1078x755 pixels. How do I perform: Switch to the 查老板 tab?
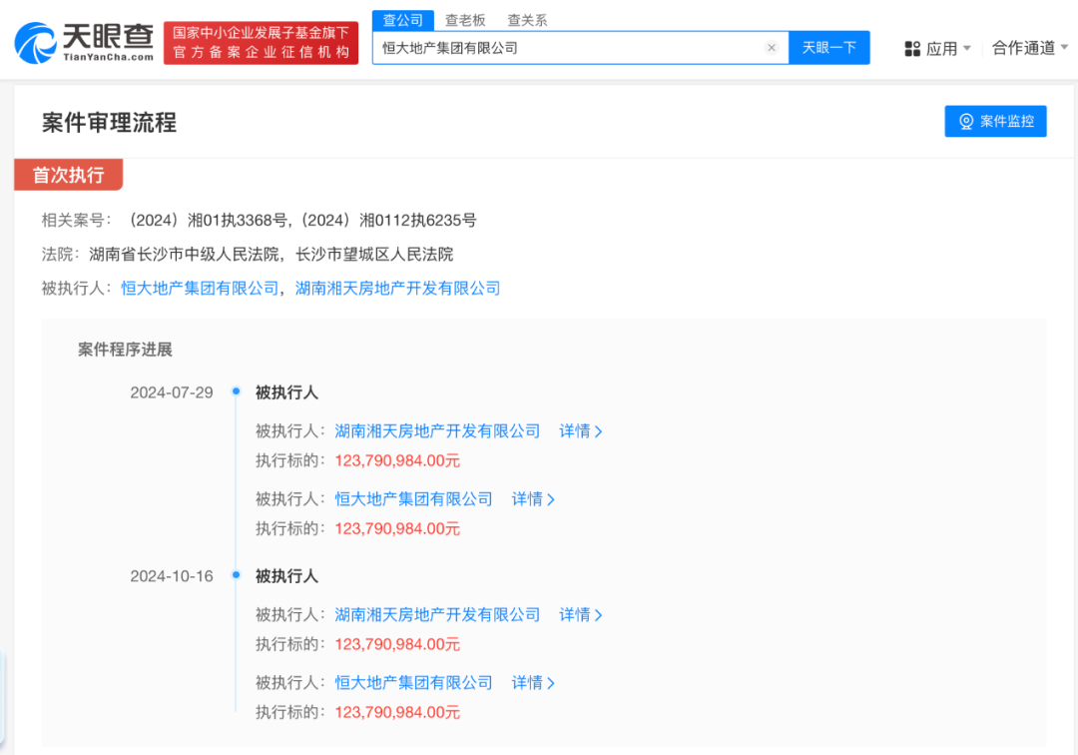[465, 20]
